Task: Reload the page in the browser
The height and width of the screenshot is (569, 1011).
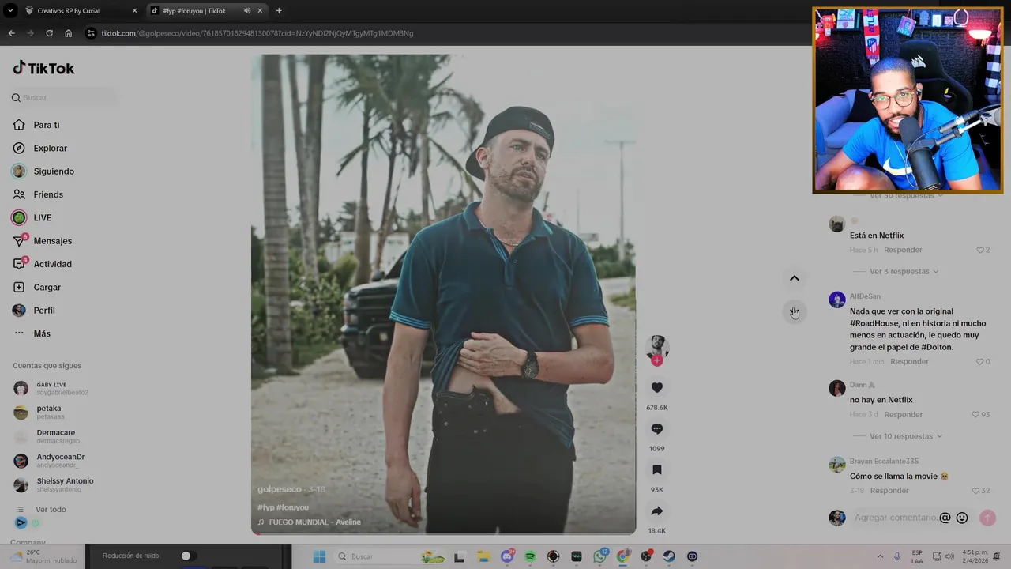Action: point(49,33)
